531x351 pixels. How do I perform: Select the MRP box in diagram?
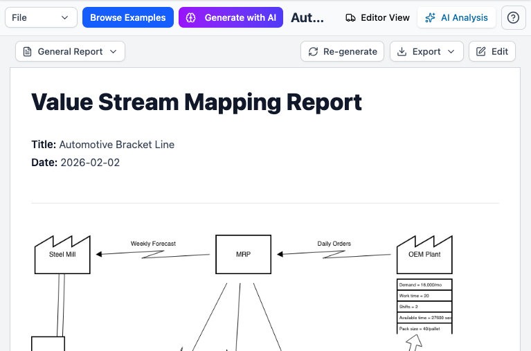[x=243, y=254]
